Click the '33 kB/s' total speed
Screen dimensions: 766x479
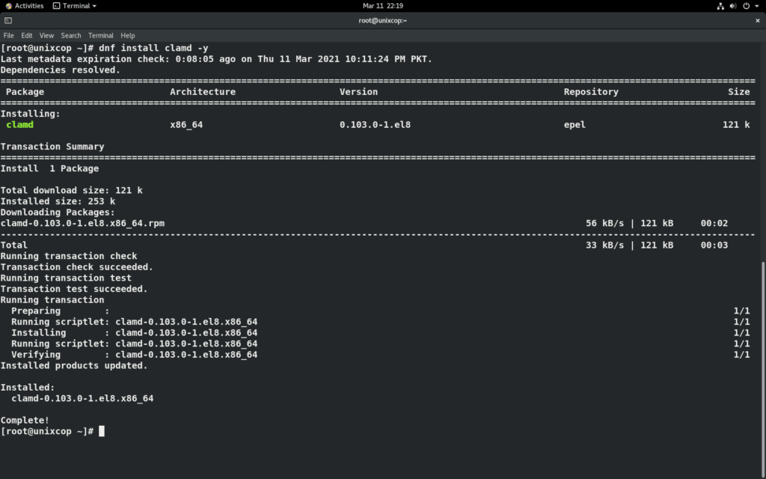(x=604, y=245)
